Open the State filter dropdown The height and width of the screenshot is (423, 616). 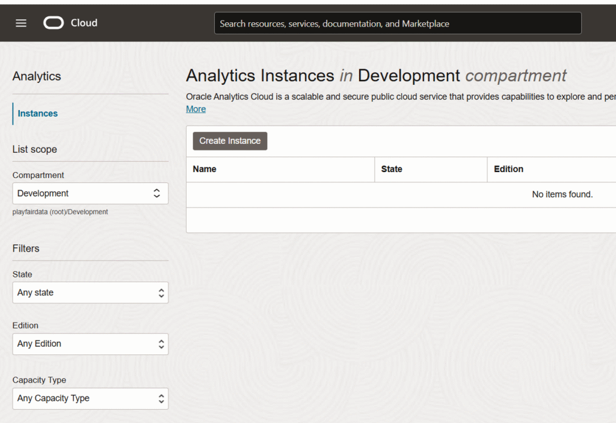pyautogui.click(x=90, y=292)
